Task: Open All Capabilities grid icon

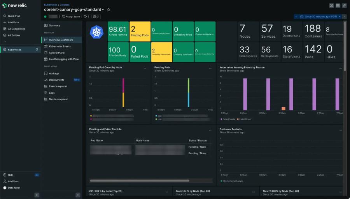Action: click(x=5, y=29)
